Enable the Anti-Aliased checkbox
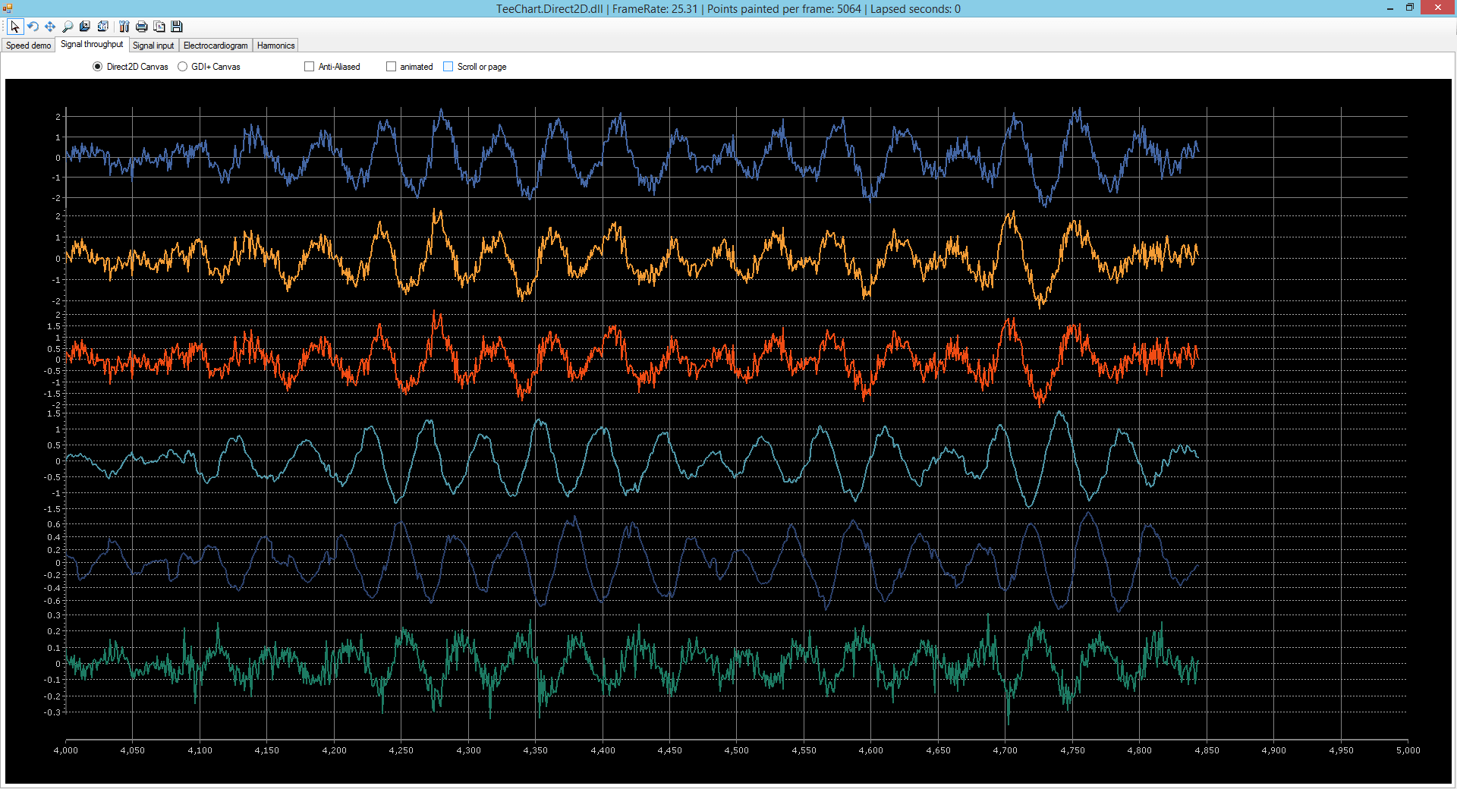This screenshot has height=789, width=1457. point(309,66)
